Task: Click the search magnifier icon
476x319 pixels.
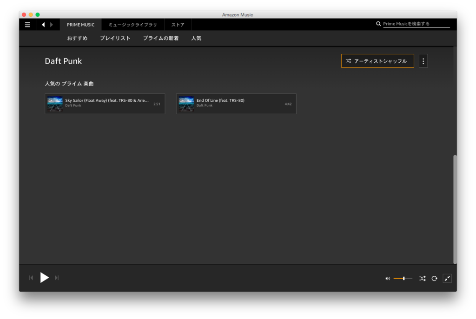Action: pyautogui.click(x=378, y=24)
